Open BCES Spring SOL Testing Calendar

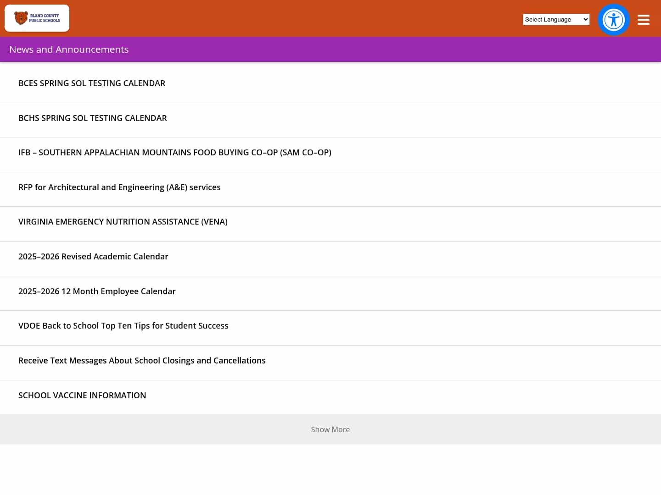(x=92, y=83)
